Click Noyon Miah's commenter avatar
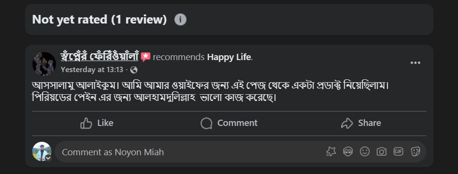The image size is (458, 174). 42,151
